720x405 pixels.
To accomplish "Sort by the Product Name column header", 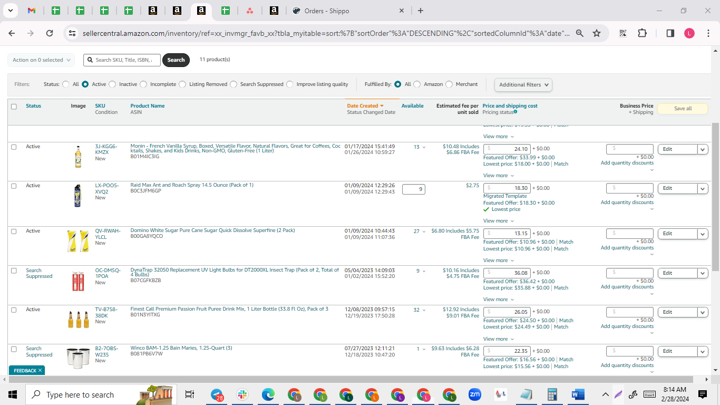I will coord(148,106).
